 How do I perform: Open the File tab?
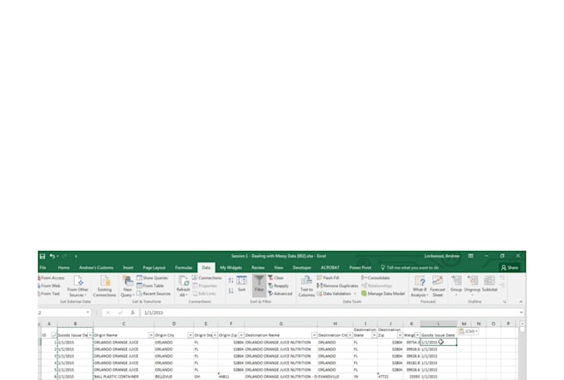[43, 267]
